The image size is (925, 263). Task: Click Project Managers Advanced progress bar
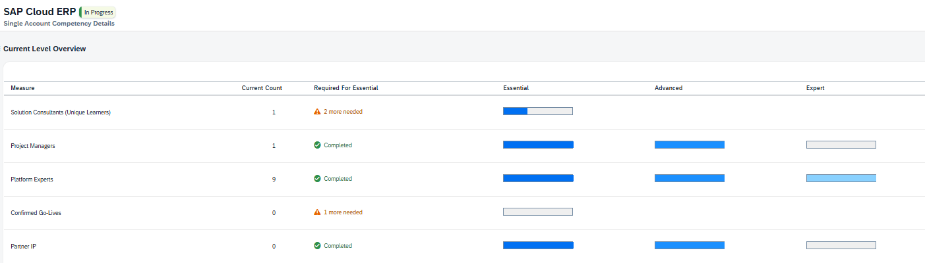689,145
